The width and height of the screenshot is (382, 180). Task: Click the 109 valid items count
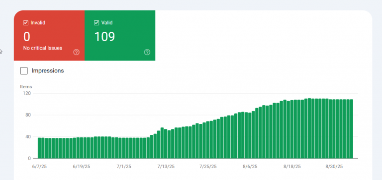(x=104, y=37)
